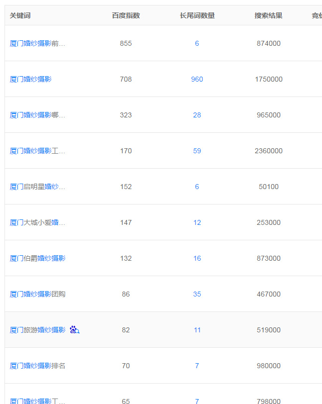The image size is (322, 404).
Task: Select the Baidu index value 70
Action: pyautogui.click(x=126, y=366)
